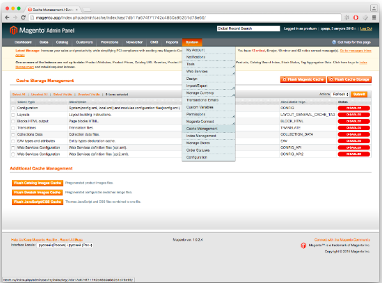Click the Chrome user profile icon
The width and height of the screenshot is (382, 283).
point(374,8)
